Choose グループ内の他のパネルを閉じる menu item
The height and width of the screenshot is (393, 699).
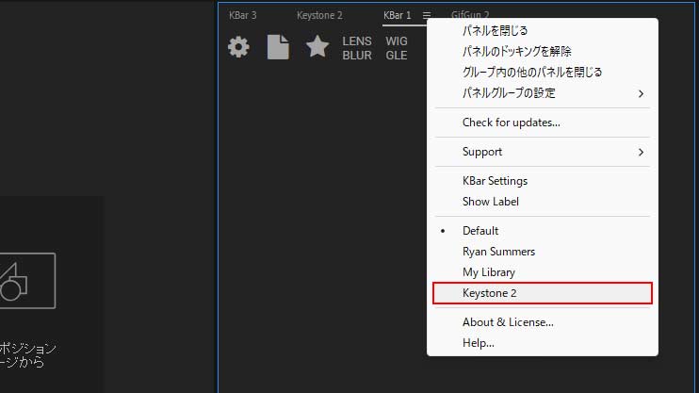542,73
